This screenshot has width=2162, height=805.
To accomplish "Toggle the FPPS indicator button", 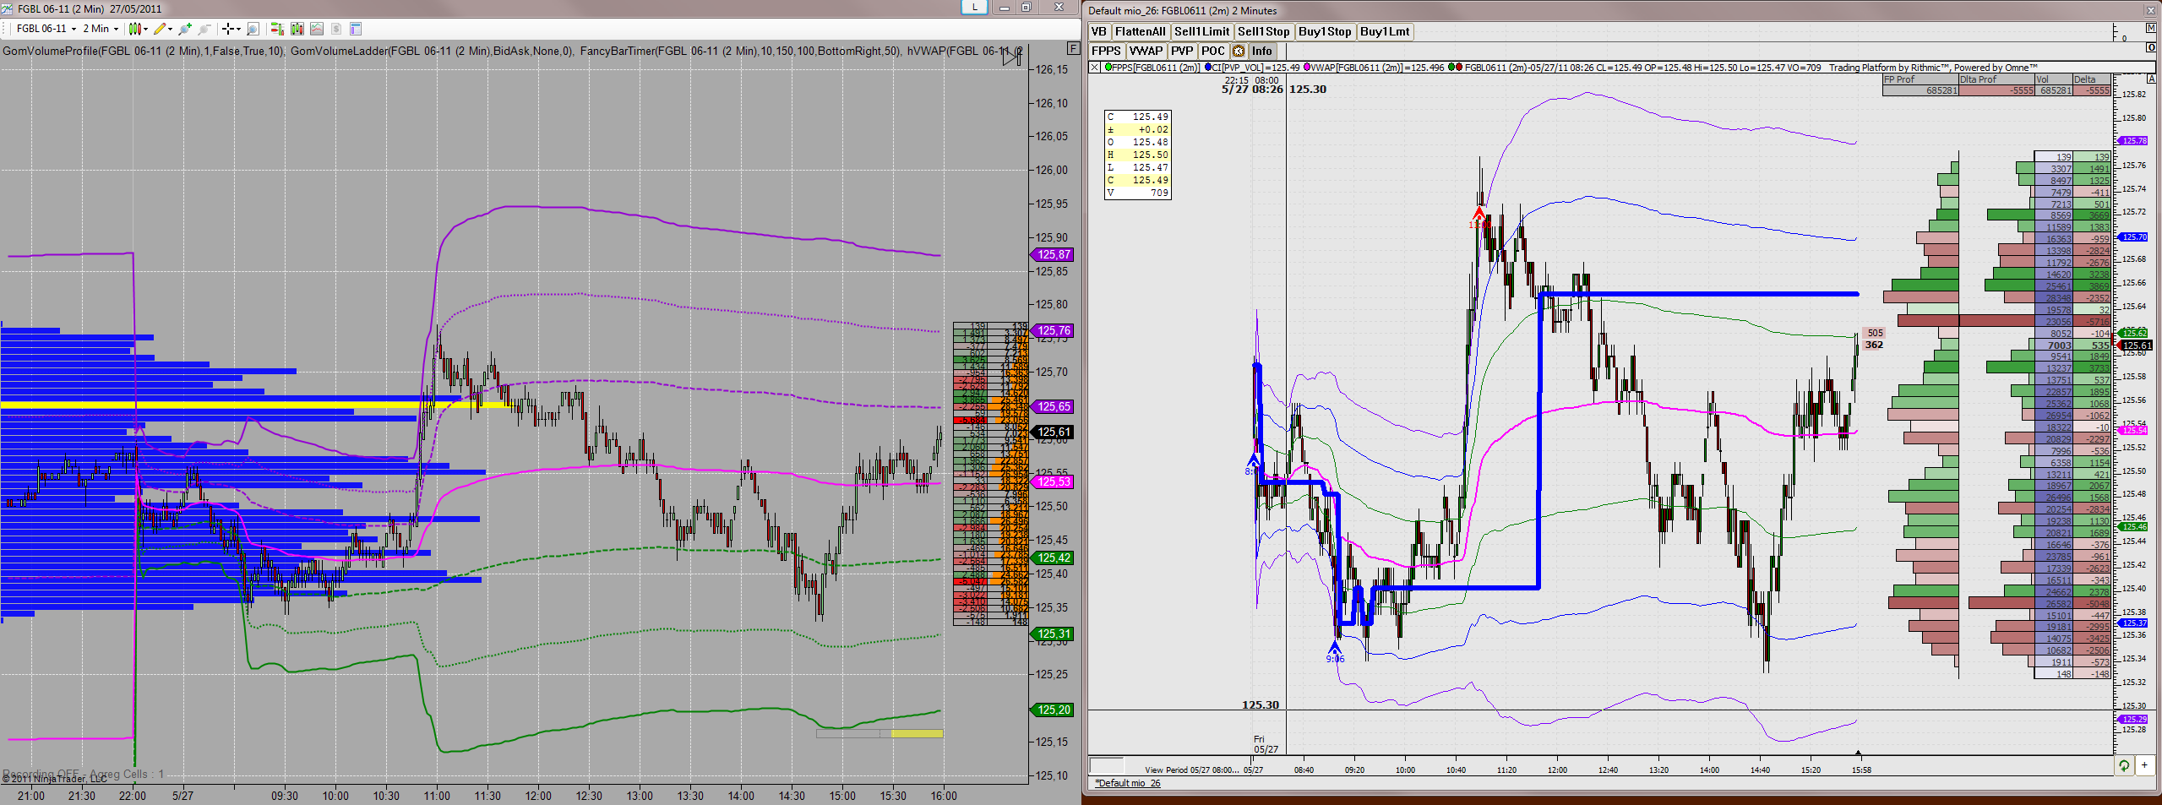I will pos(1106,52).
